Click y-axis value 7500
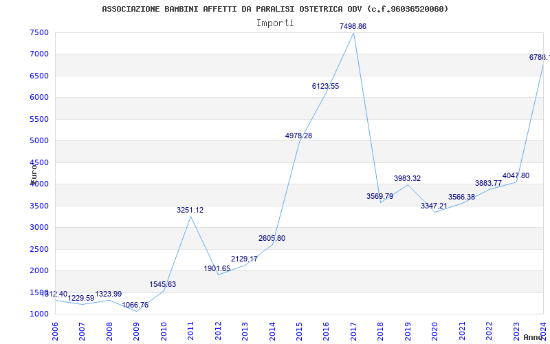The image size is (550, 344). 39,32
